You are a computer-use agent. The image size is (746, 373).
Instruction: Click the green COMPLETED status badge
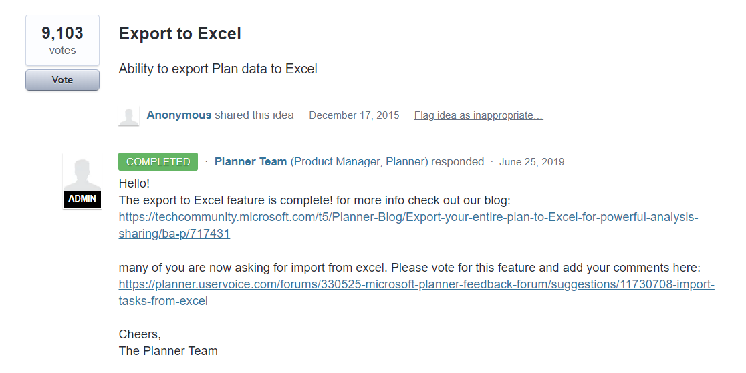point(158,162)
